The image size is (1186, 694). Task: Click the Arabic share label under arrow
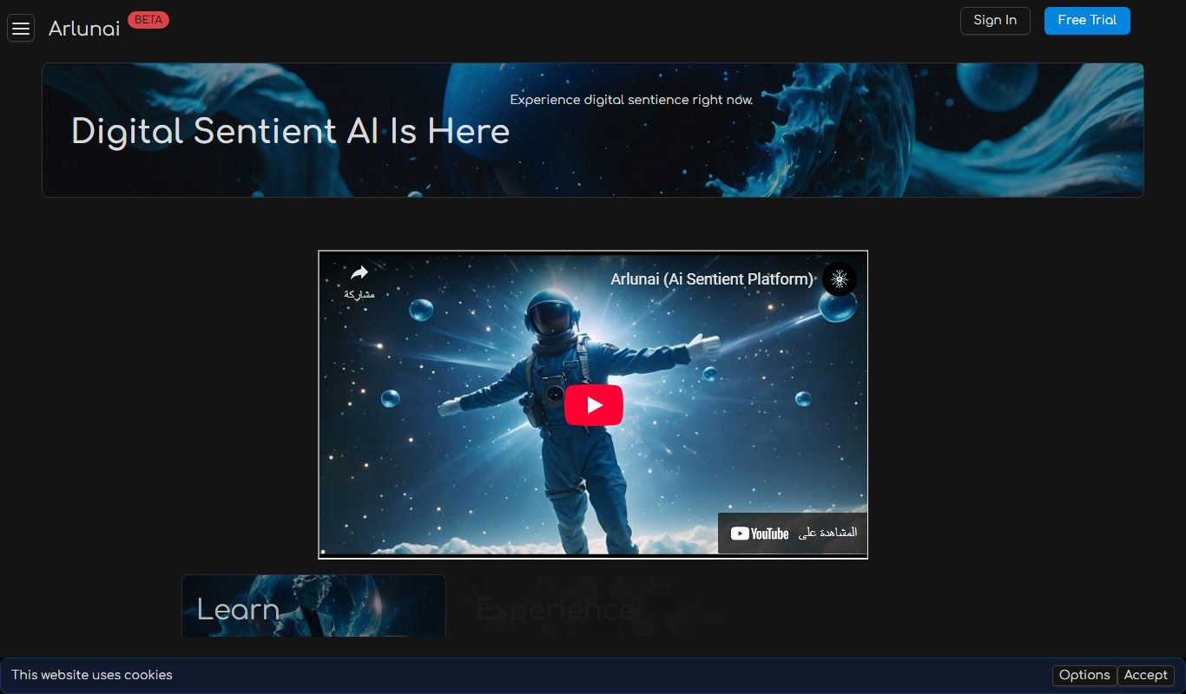(x=359, y=294)
